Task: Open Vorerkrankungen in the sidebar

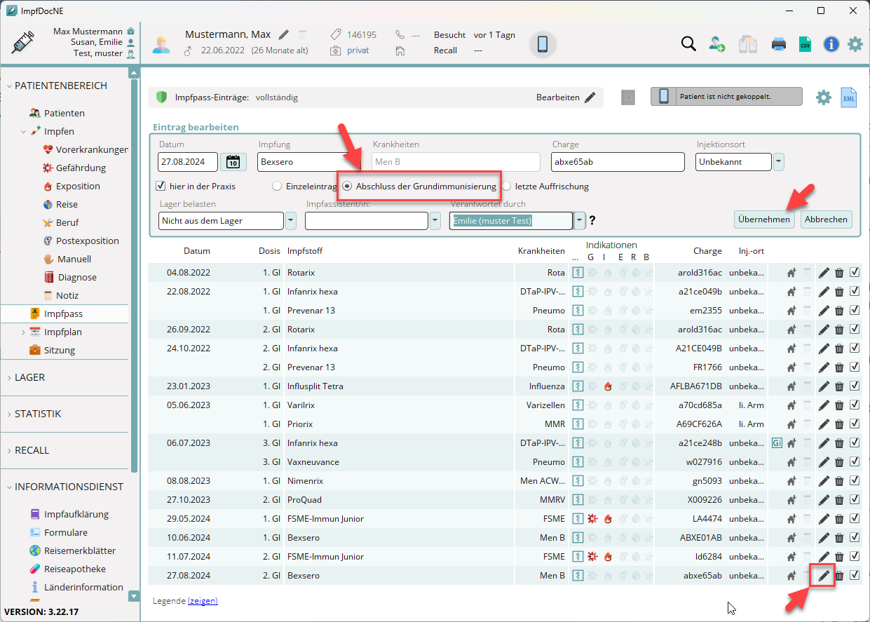Action: pos(85,149)
